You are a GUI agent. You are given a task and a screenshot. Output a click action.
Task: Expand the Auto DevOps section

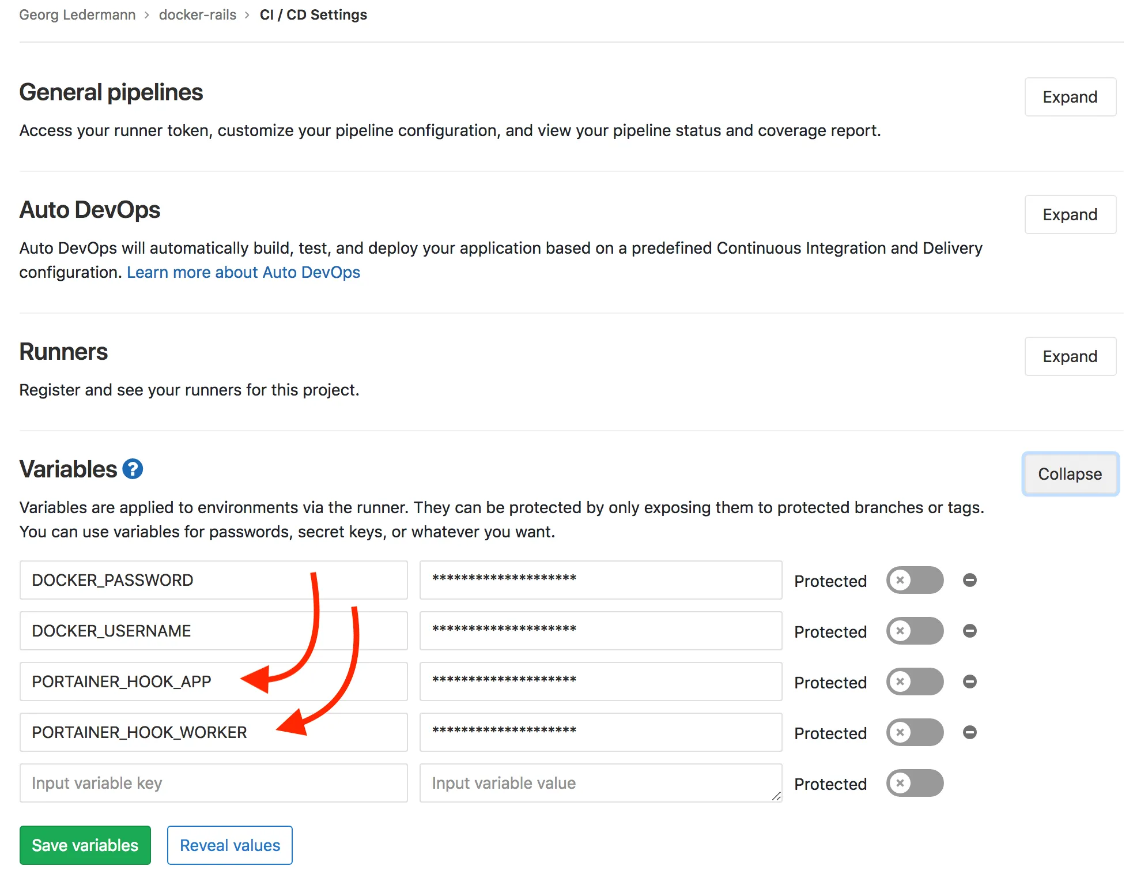1070,214
